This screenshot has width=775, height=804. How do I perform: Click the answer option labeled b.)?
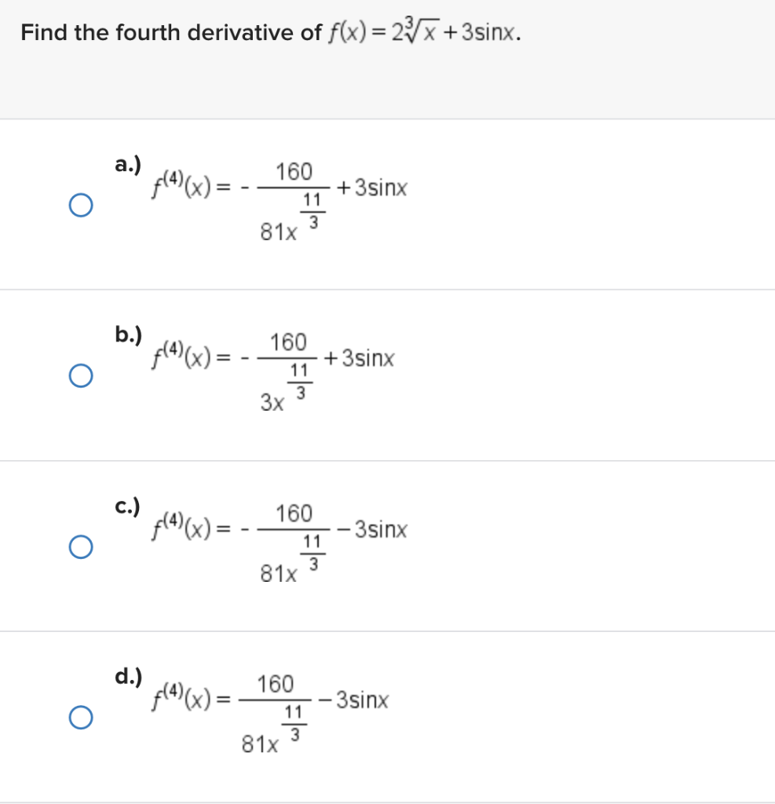click(x=126, y=335)
